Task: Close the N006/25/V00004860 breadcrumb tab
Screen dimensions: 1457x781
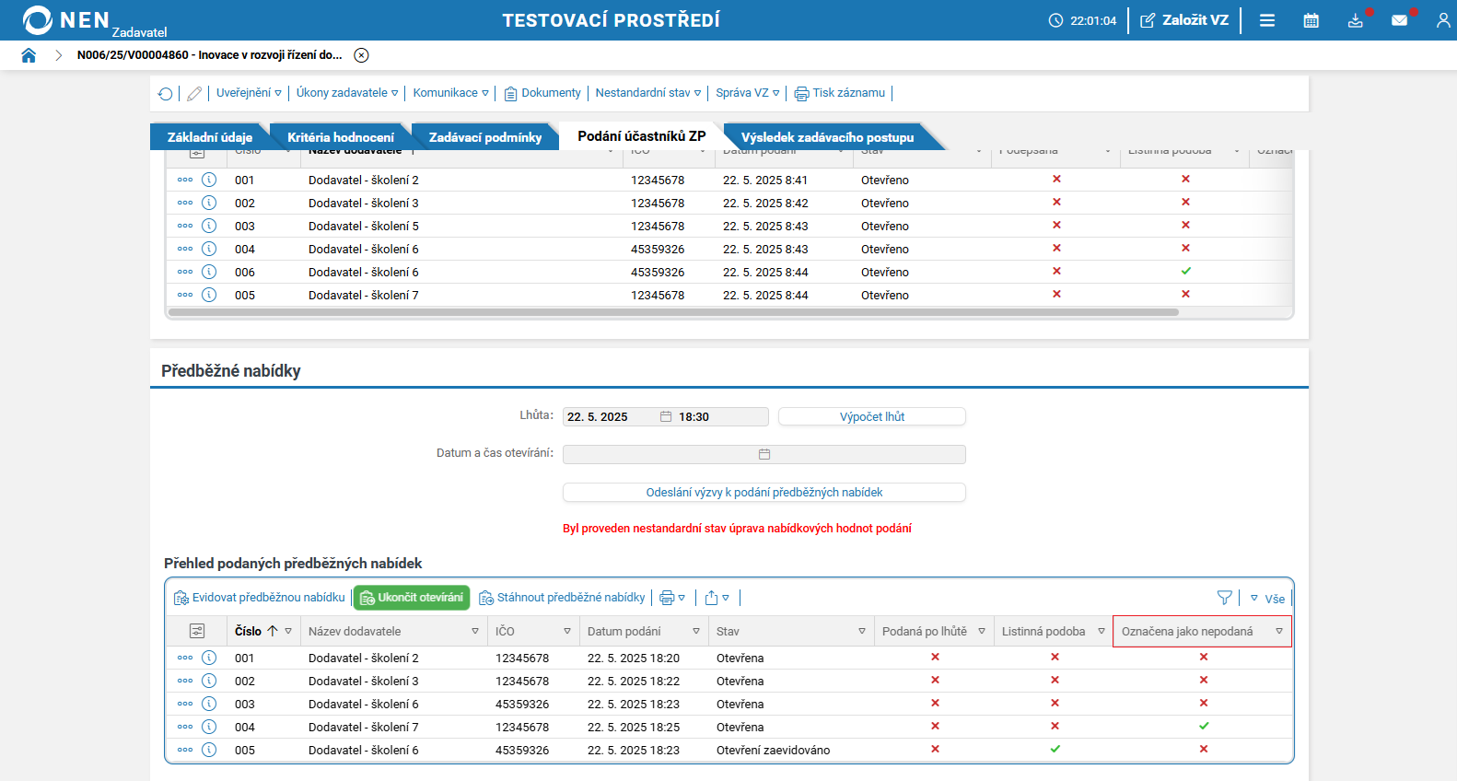Action: coord(362,55)
